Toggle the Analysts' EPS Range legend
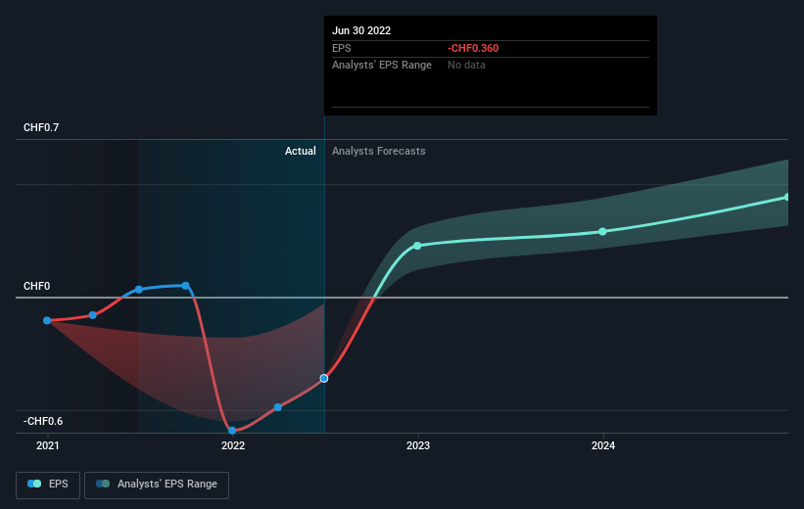The image size is (804, 509). tap(157, 485)
